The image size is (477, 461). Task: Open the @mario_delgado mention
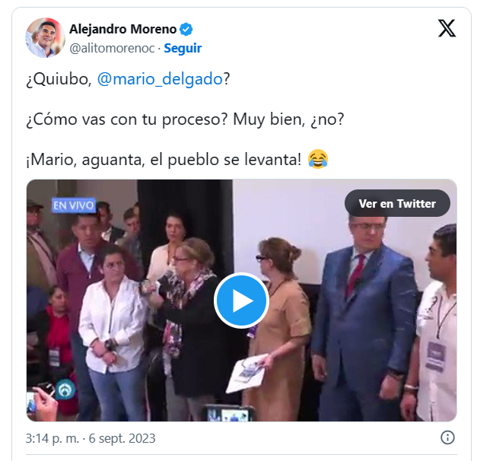[x=160, y=79]
